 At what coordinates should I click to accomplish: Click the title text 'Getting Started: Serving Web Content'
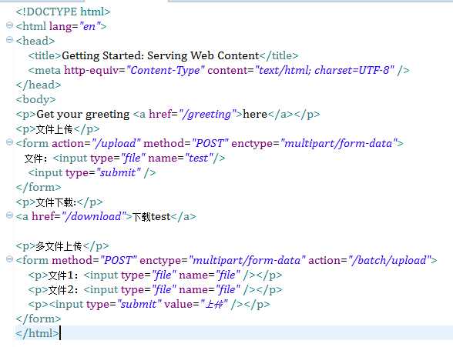(x=160, y=55)
